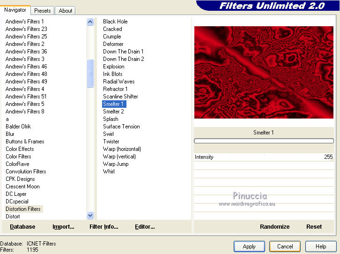Switch to the Navigator tab
The width and height of the screenshot is (340, 254).
[x=15, y=10]
